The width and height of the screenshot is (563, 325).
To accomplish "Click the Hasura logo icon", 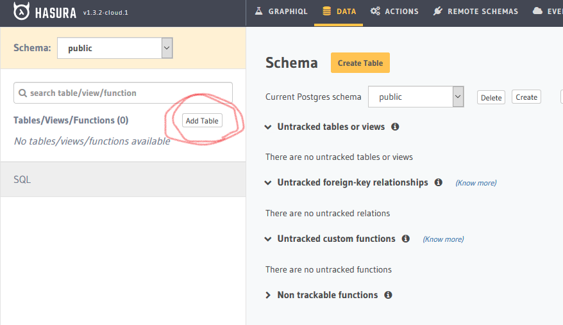I will (21, 11).
